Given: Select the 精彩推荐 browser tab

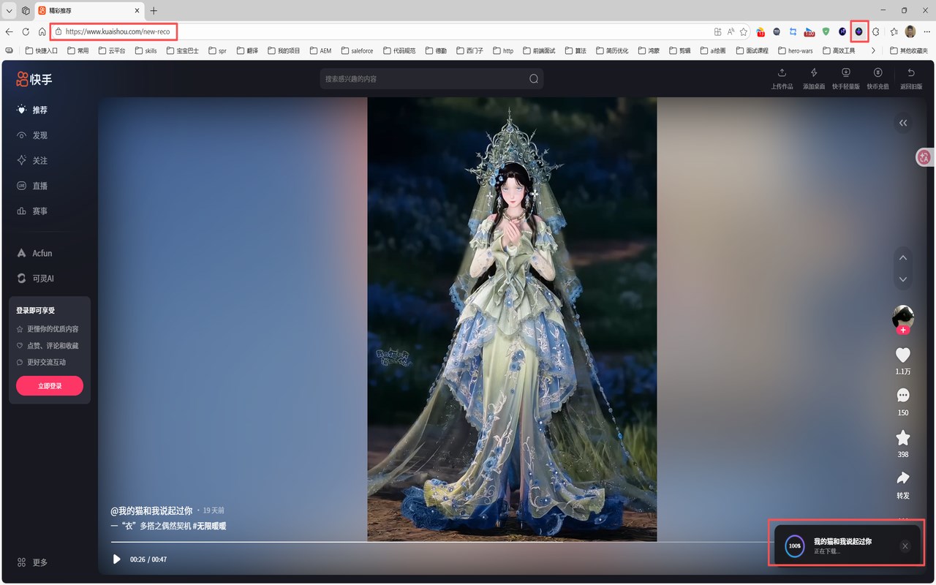Looking at the screenshot, I should [89, 11].
